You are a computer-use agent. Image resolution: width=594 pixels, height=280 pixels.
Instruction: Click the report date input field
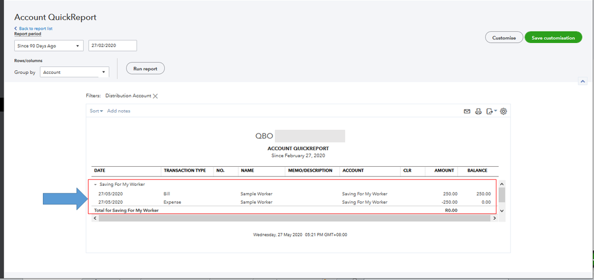[112, 46]
